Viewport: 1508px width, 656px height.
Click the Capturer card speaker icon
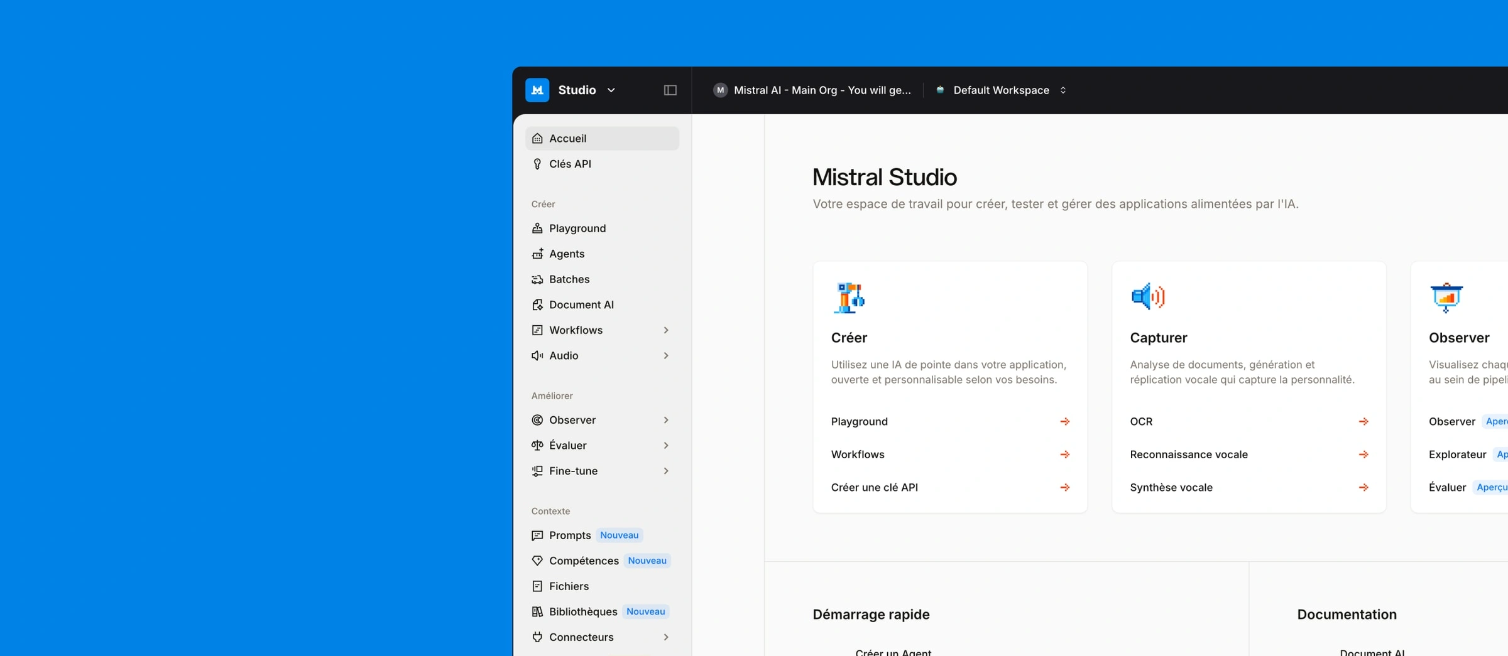1147,296
